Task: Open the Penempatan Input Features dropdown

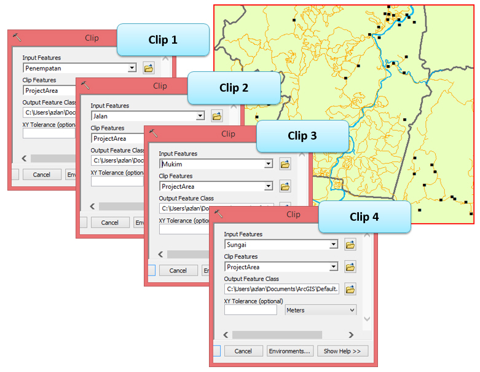Action: click(132, 68)
